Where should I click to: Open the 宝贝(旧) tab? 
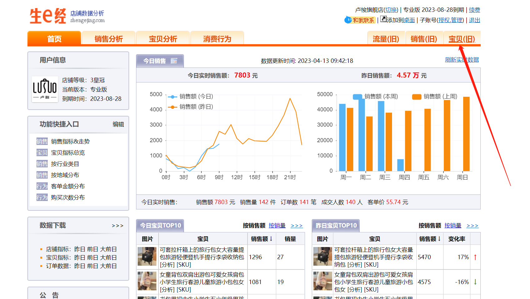tap(462, 39)
